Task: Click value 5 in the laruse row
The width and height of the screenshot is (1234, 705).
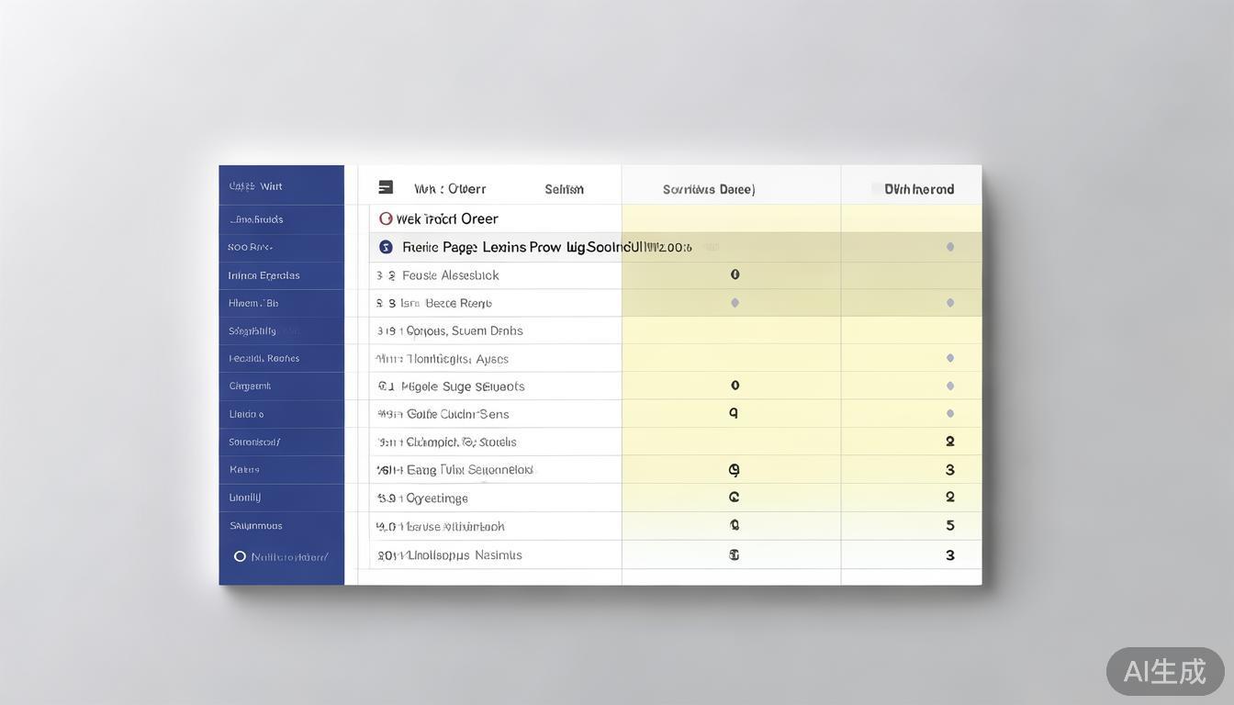Action: (949, 526)
